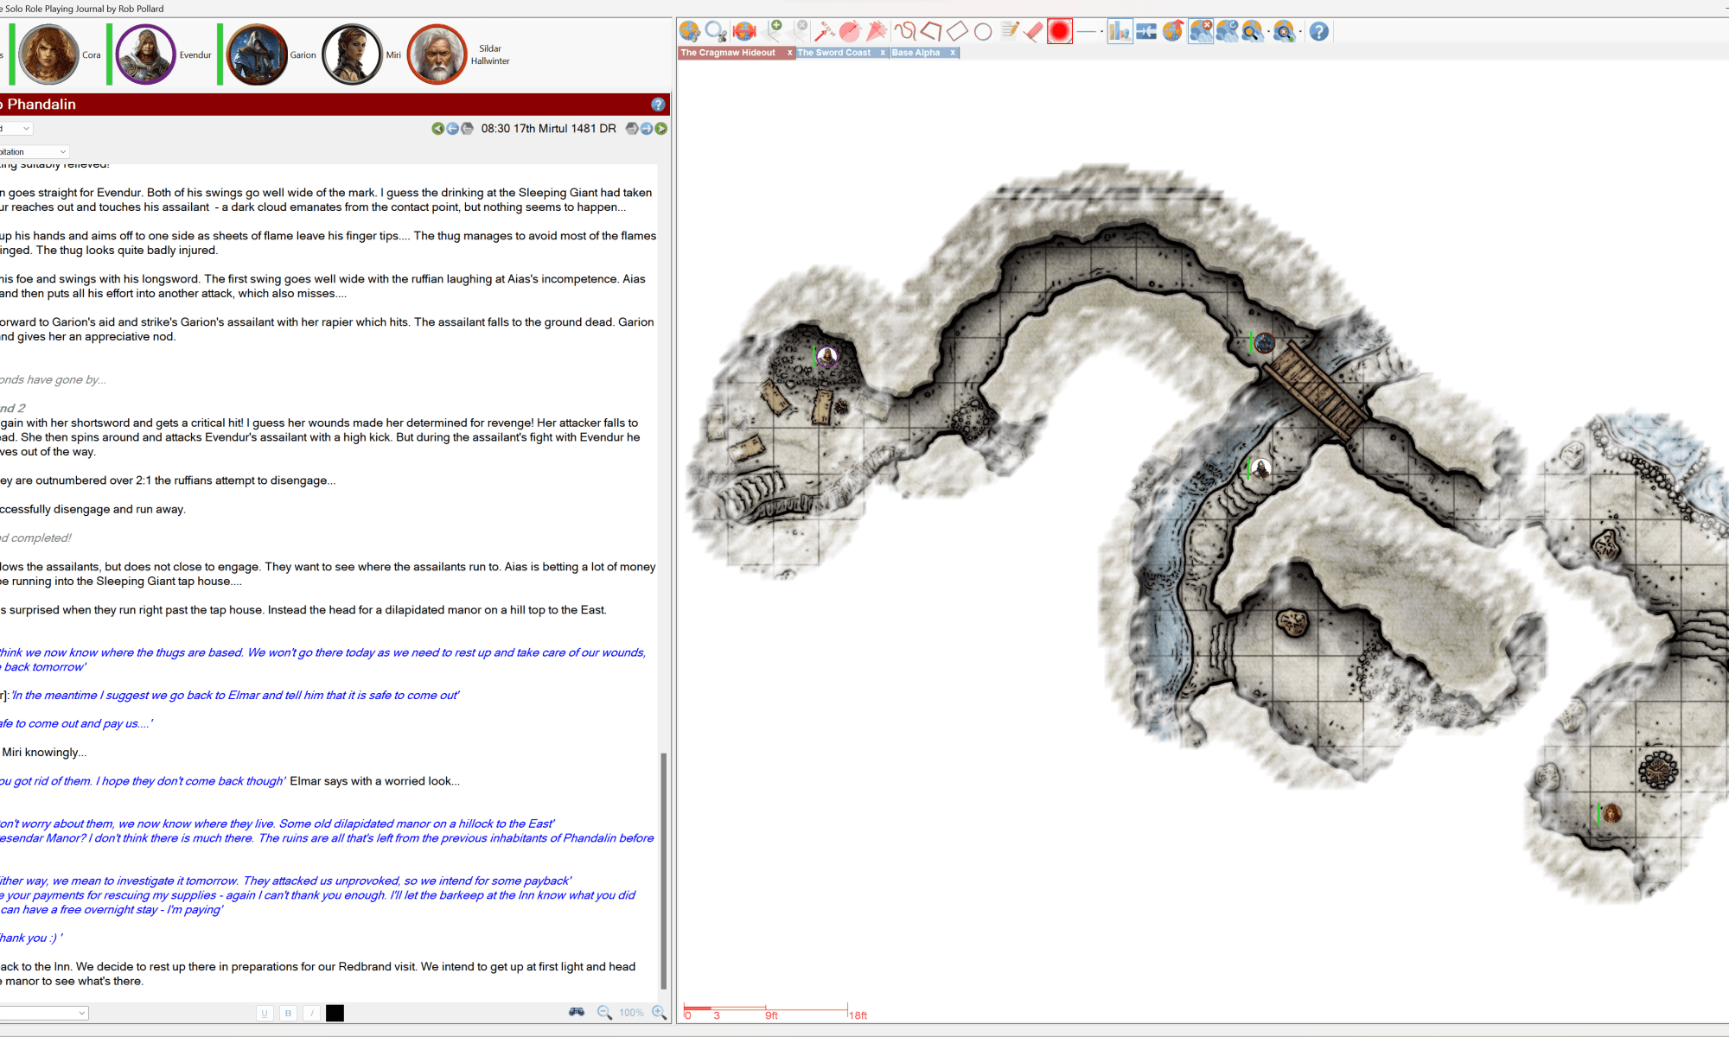Screen dimensions: 1729x1037
Task: Select the freehand line drawing tool
Action: (x=904, y=32)
